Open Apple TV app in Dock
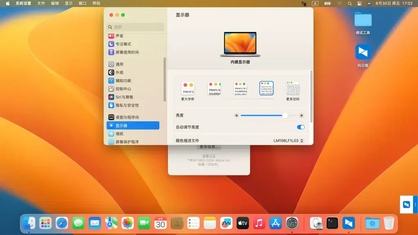The width and height of the screenshot is (418, 235). coord(242,223)
